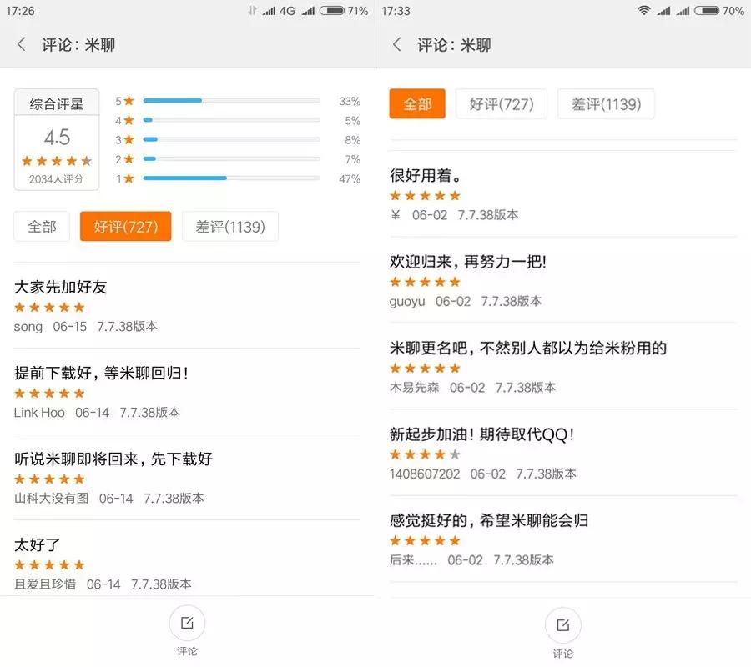Select 差评(1139) tab on left screen
This screenshot has width=751, height=667.
click(230, 226)
